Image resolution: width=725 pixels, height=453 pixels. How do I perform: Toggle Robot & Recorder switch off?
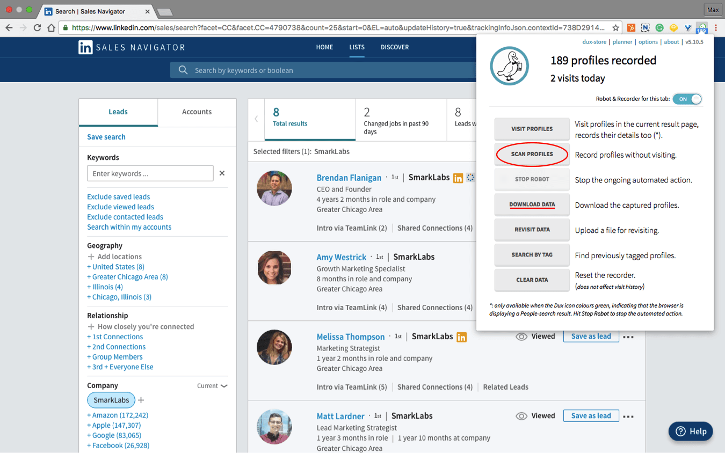[687, 99]
